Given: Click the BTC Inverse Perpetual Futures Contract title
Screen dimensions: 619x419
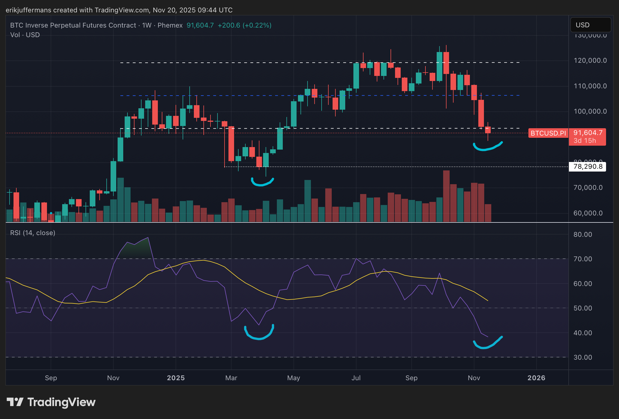Looking at the screenshot, I should (x=73, y=25).
